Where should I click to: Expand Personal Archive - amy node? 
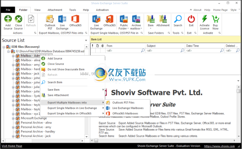13,128
